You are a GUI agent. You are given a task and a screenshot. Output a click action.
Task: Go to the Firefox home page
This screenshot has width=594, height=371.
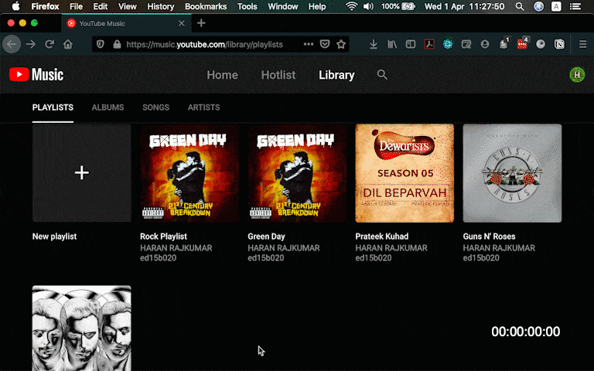pos(68,44)
